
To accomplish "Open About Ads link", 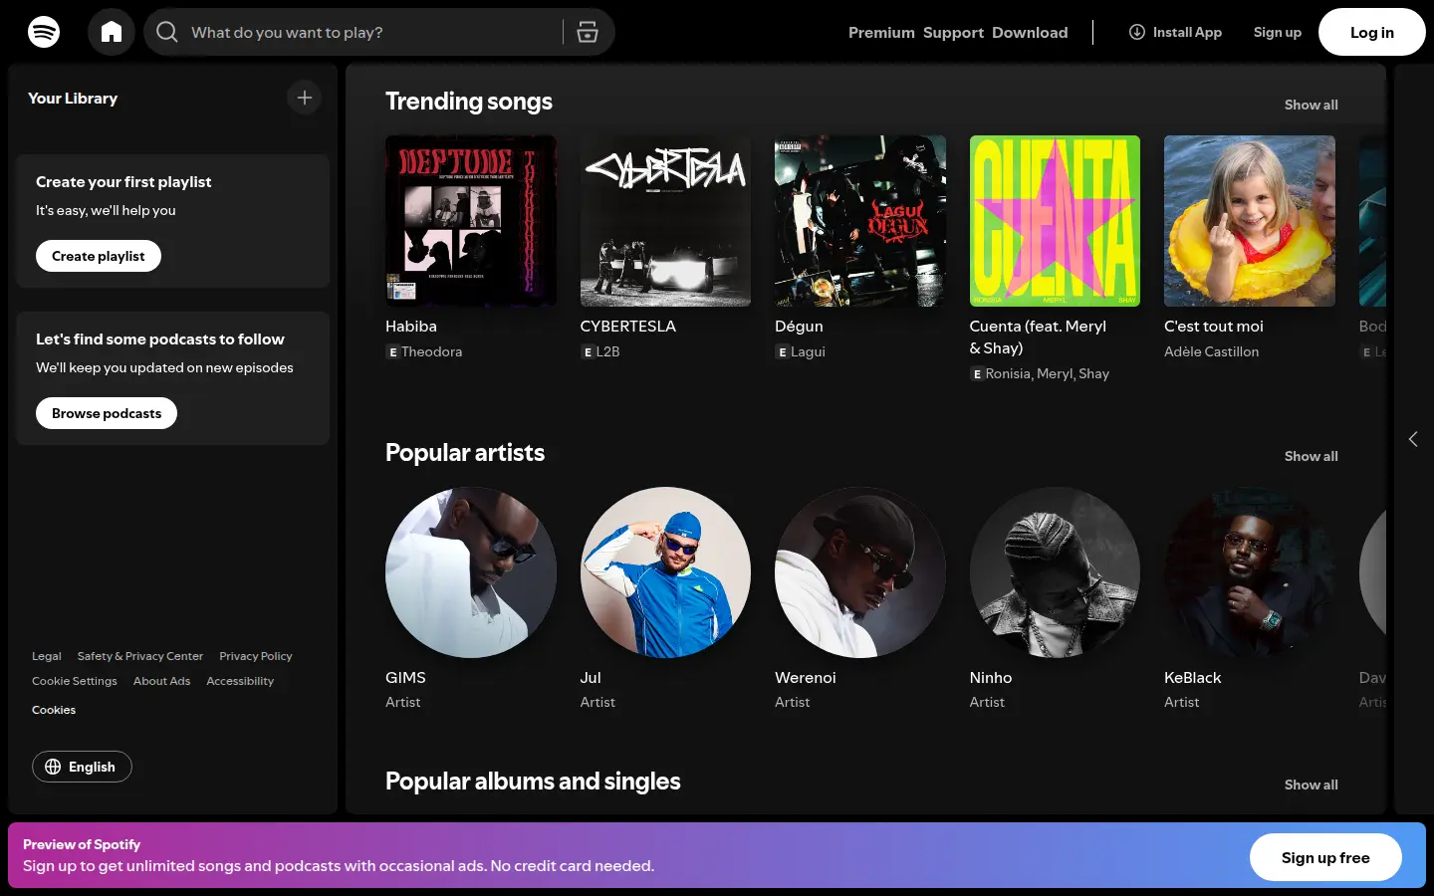I will pos(161,681).
